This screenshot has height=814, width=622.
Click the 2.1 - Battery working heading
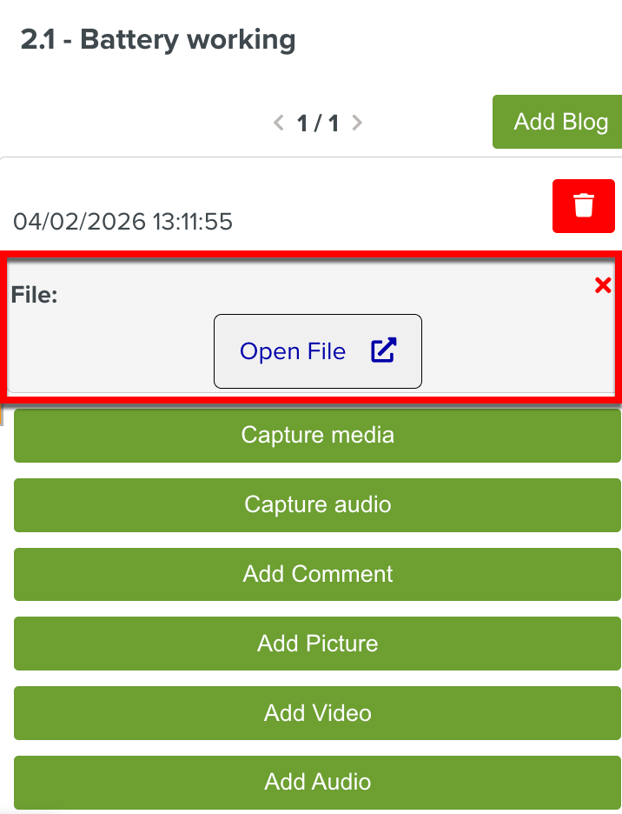158,40
